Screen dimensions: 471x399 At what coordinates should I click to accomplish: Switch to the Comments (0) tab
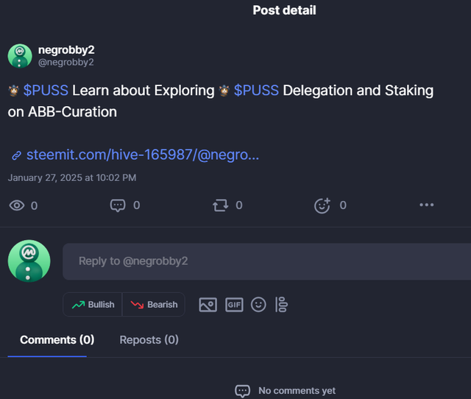point(57,340)
